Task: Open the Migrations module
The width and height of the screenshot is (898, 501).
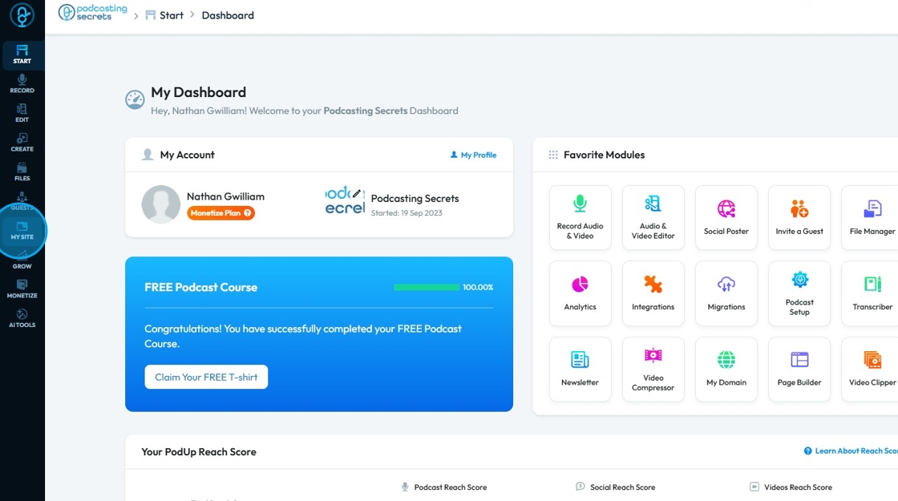Action: (x=726, y=293)
